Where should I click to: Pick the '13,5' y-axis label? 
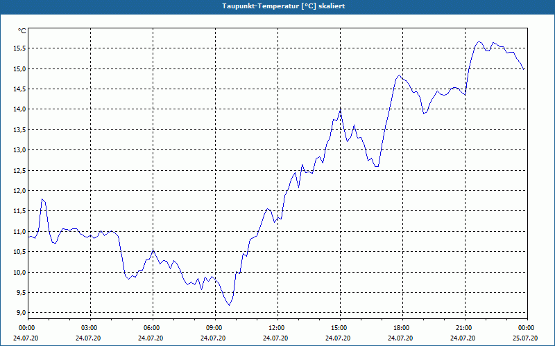tap(19, 130)
